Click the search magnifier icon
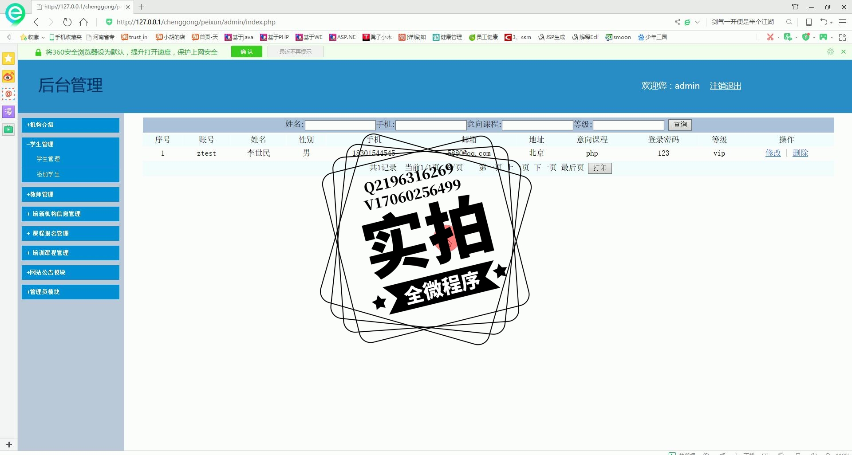Viewport: 852px width, 455px height. tap(789, 22)
